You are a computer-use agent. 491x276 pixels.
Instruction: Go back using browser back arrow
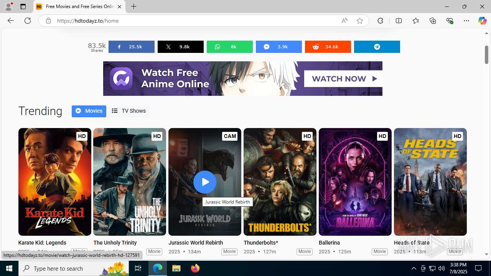(x=11, y=21)
